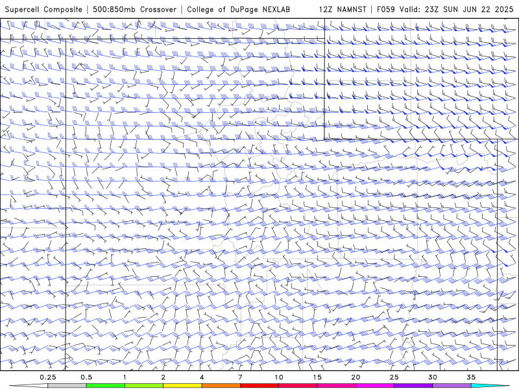Click 'College of DuPage NEXLAB' label
This screenshot has width=519, height=389.
(x=238, y=9)
